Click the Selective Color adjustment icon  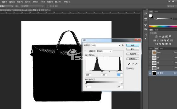click(166, 44)
